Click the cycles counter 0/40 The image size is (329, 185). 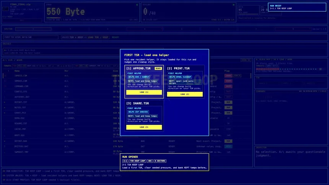[149, 12]
